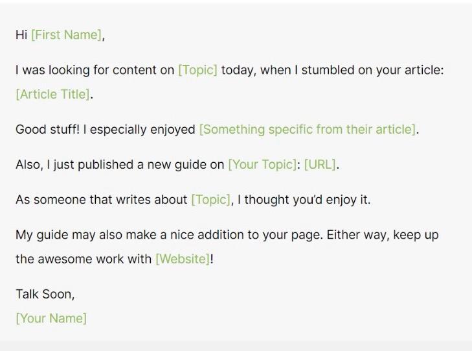Click the phrase 'Good stuff!'
Viewport: 472px width, 351px height.
pos(47,130)
